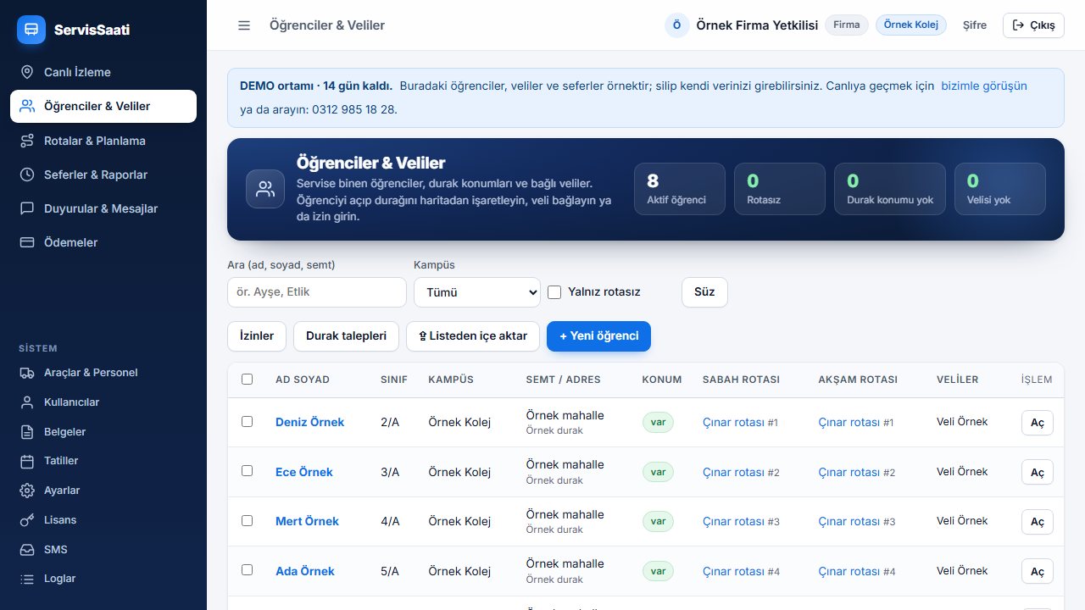Click the Ara search input field
Image resolution: width=1085 pixels, height=610 pixels.
(x=317, y=292)
